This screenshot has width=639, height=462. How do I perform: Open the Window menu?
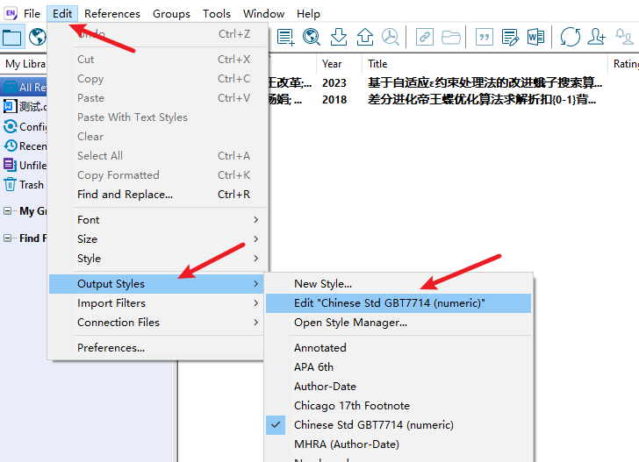pos(263,14)
